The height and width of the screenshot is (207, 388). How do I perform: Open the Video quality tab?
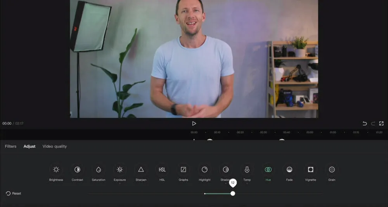click(x=55, y=147)
